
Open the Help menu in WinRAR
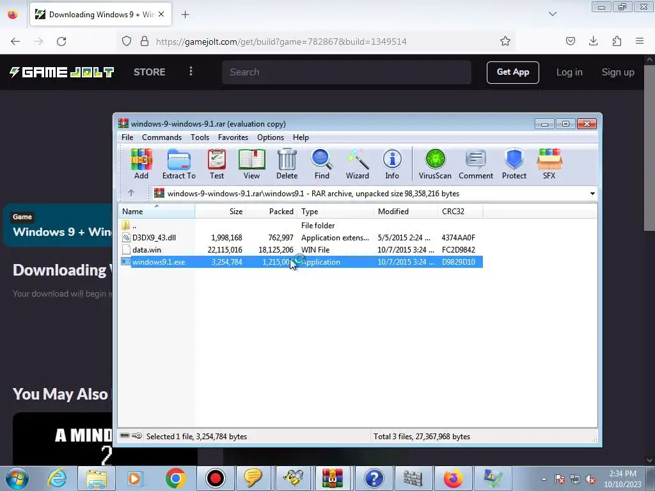tap(301, 137)
